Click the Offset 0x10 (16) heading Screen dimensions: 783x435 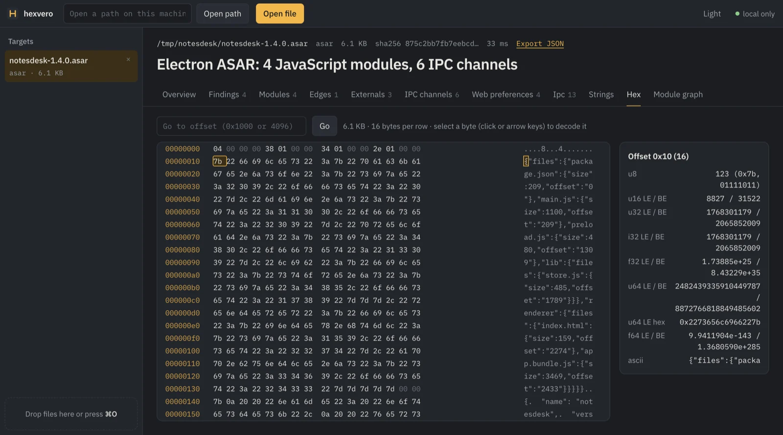pos(658,156)
